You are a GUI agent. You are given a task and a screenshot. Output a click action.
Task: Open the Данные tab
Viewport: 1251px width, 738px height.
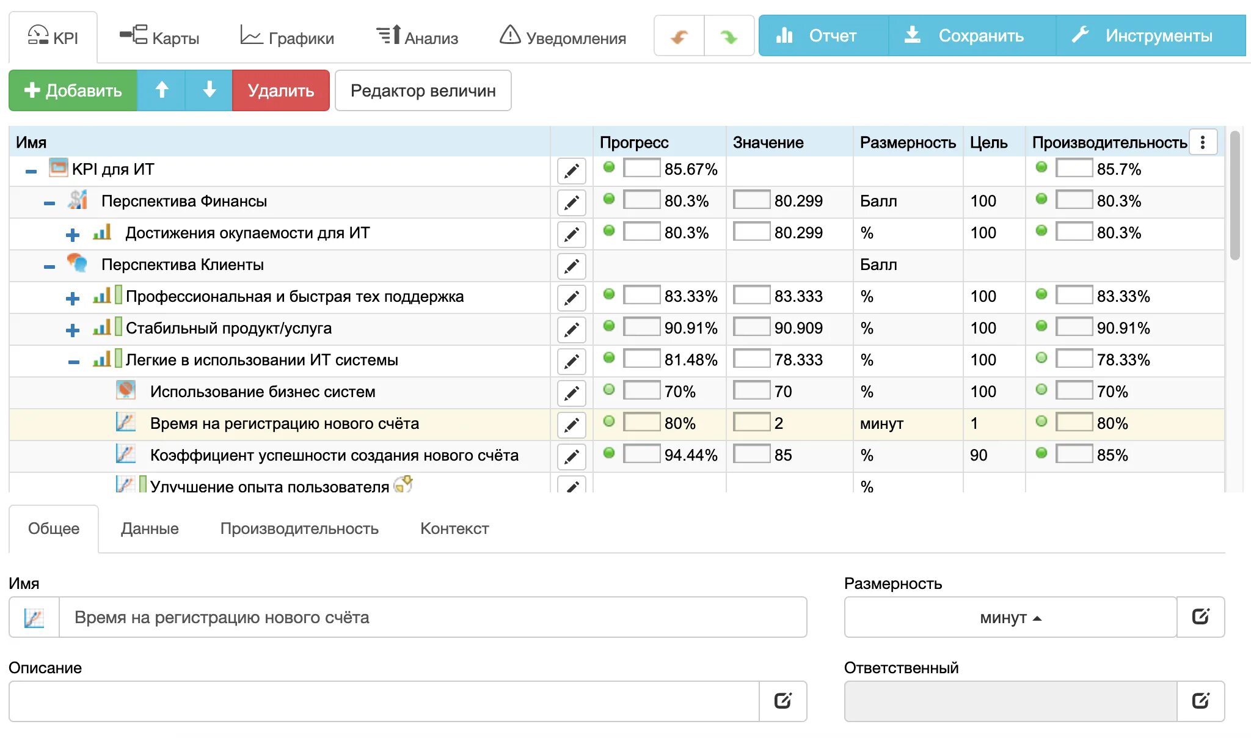point(150,528)
